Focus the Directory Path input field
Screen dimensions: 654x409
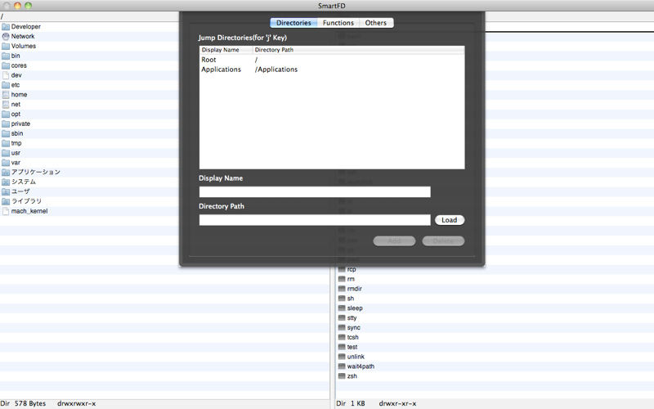click(x=315, y=220)
